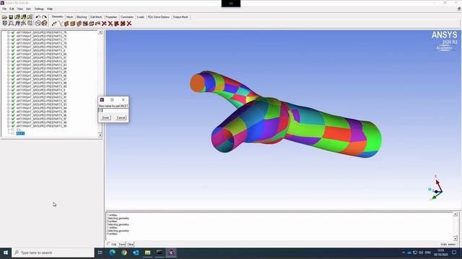Viewport: 462px width, 259px height.
Task: Select the Create/Modify Surface tool
Action: 66,24
